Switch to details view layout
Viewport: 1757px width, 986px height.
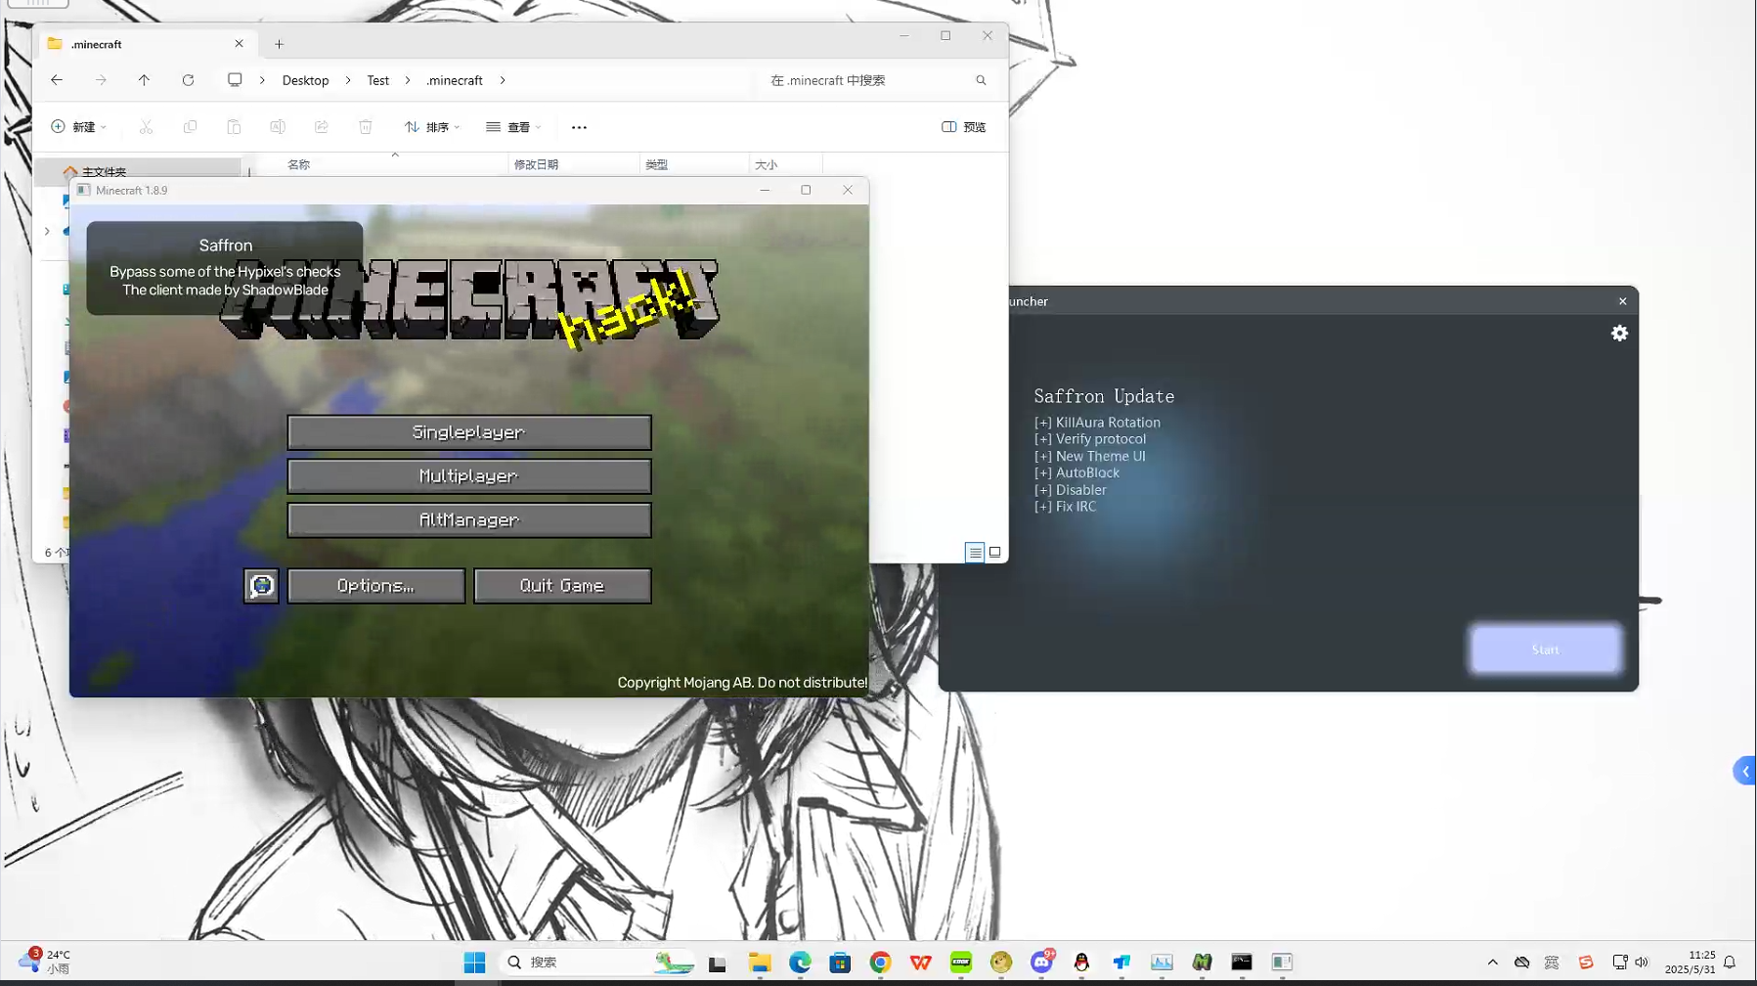coord(975,553)
